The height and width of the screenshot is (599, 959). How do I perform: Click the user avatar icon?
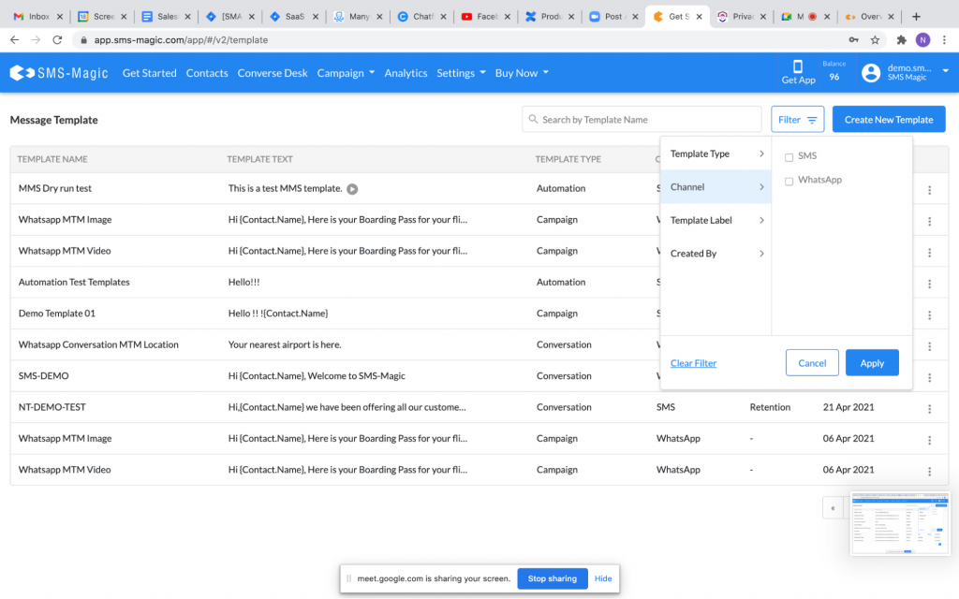pyautogui.click(x=870, y=73)
